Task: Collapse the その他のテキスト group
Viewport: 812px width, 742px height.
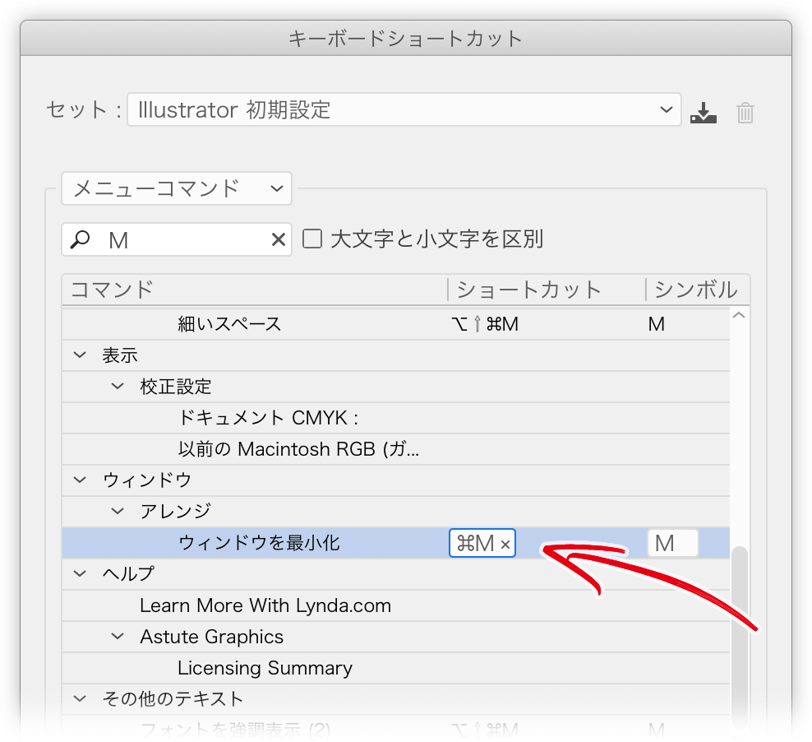Action: click(x=80, y=698)
